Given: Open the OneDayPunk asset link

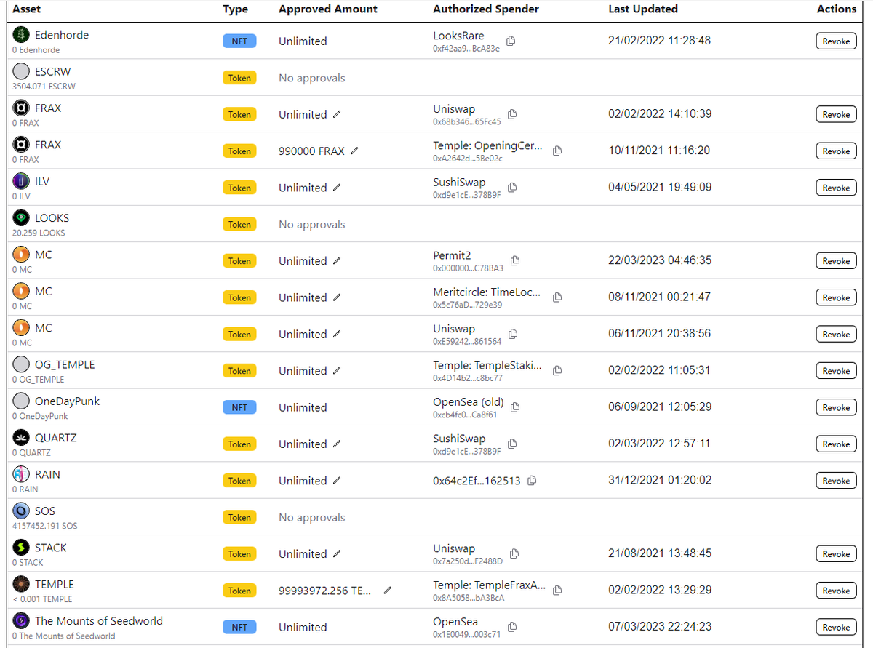Looking at the screenshot, I should click(68, 401).
